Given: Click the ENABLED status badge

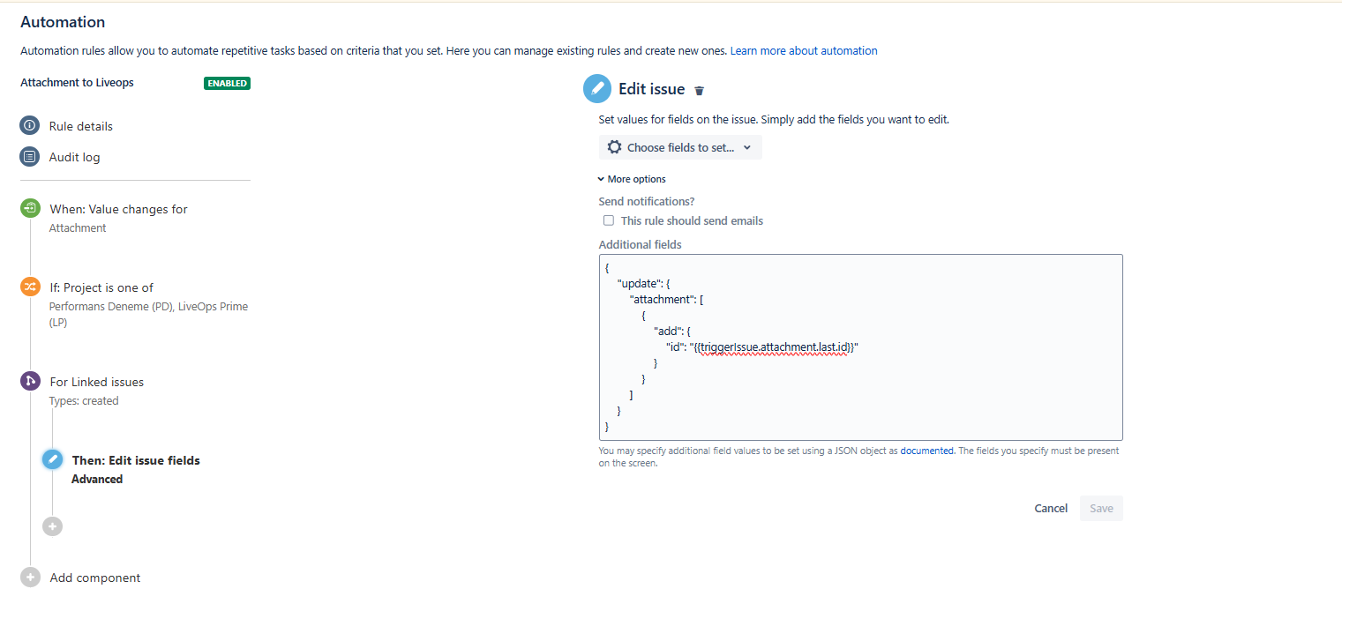Looking at the screenshot, I should [228, 83].
